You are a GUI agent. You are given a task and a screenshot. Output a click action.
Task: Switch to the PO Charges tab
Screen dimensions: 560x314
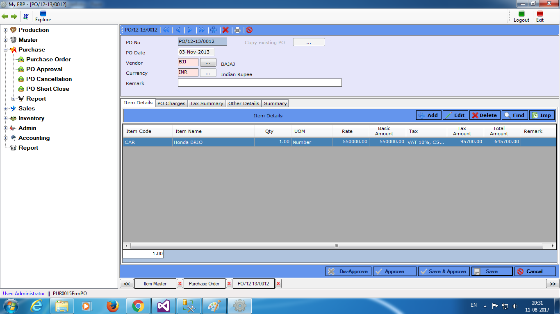171,103
